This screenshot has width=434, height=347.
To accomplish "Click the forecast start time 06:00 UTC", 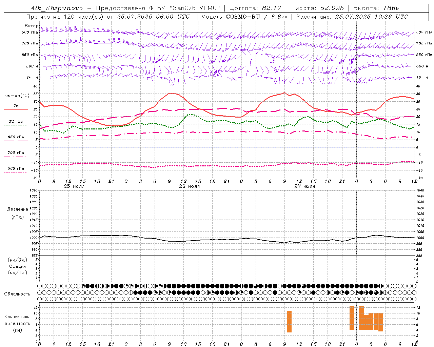I will [x=172, y=17].
